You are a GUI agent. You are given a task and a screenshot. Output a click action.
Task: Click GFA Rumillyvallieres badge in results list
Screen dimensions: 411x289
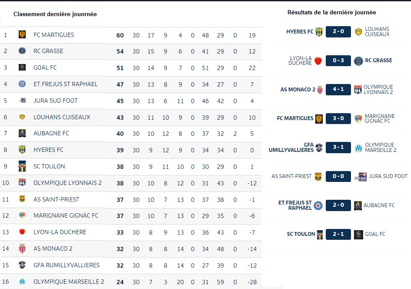(319, 148)
